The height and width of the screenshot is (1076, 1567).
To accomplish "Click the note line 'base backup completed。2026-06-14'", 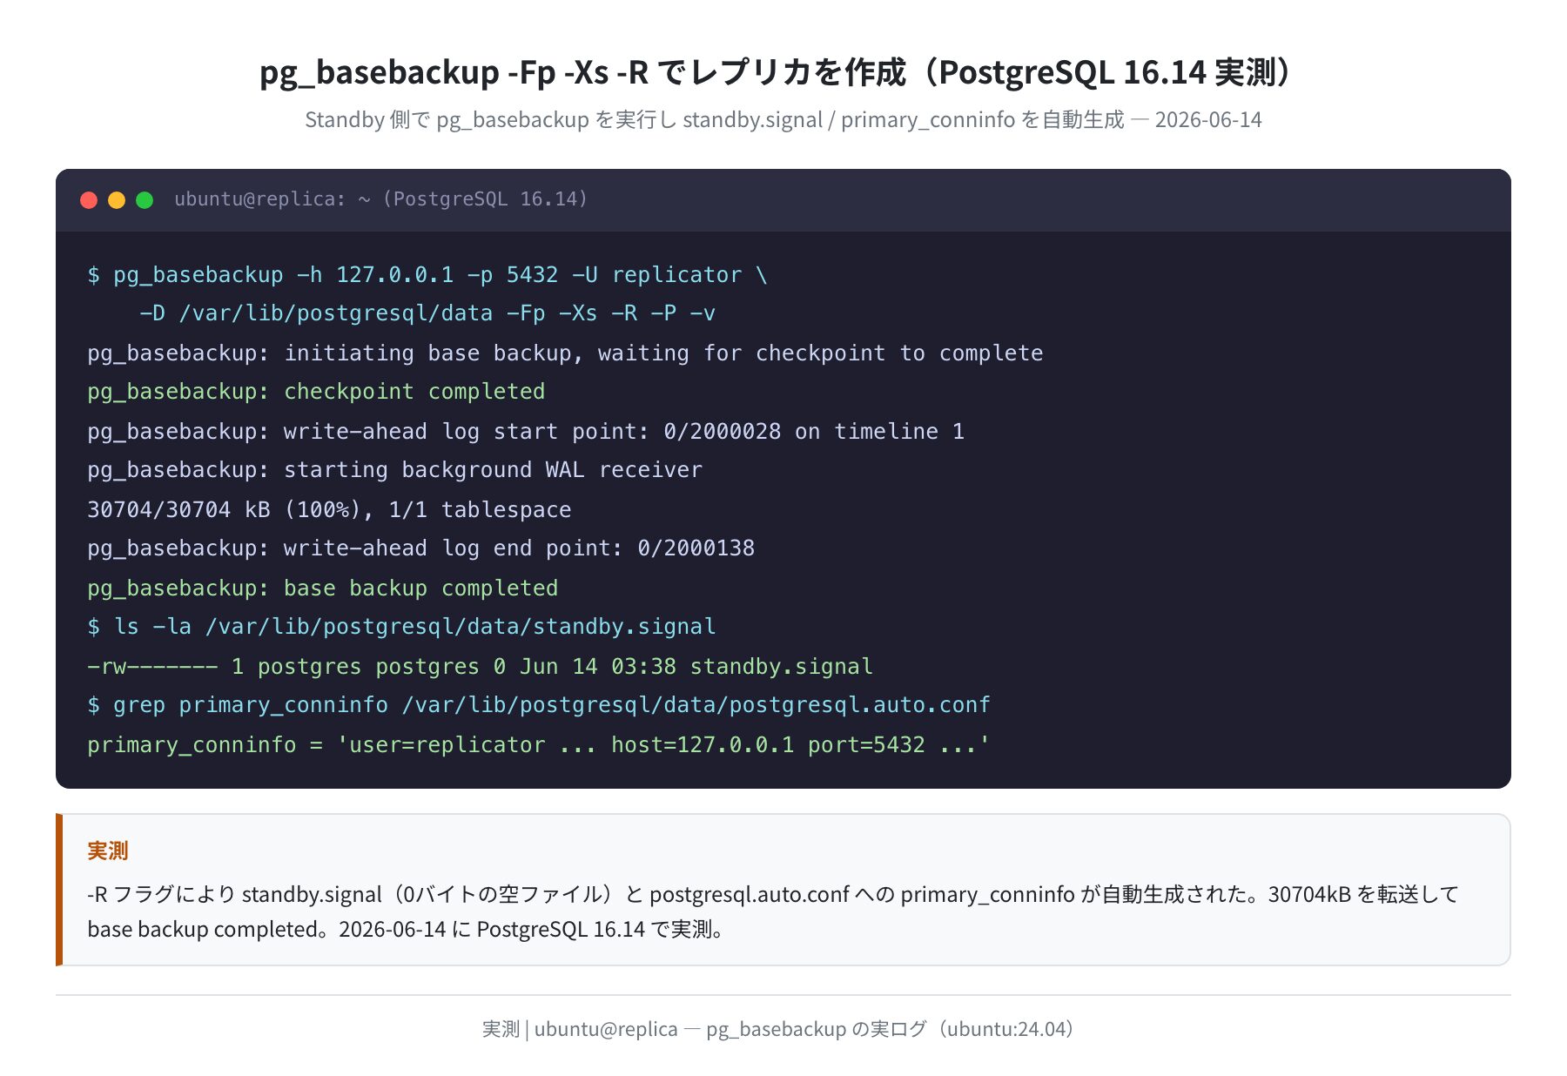I will click(x=406, y=930).
